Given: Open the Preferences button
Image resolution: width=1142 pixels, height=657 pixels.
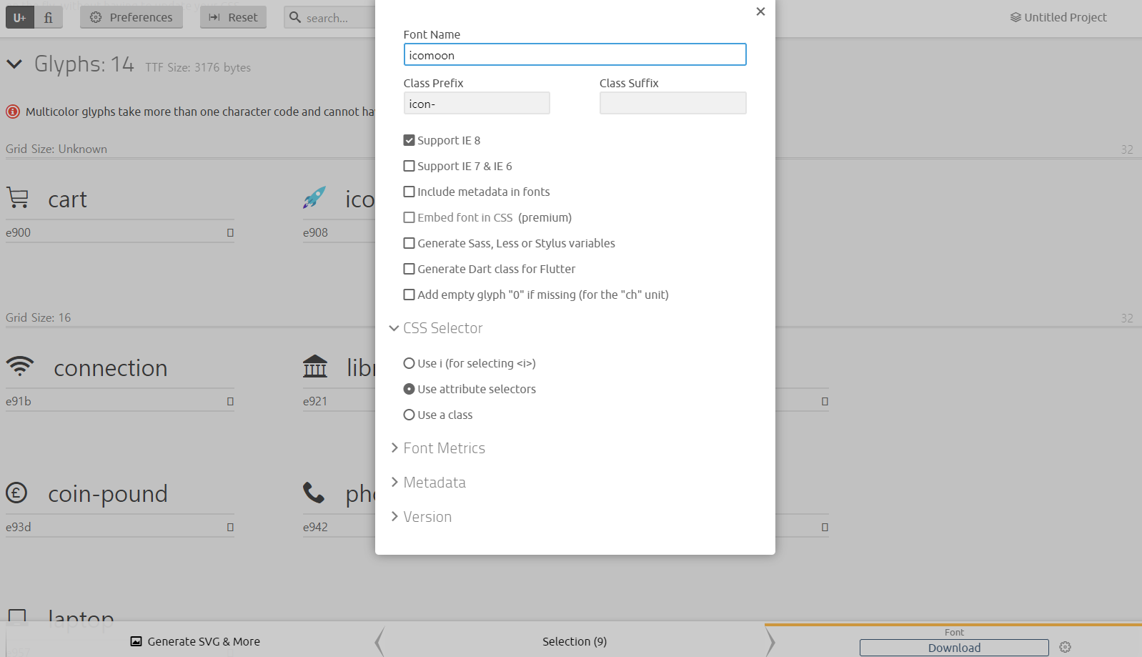Looking at the screenshot, I should [x=131, y=17].
